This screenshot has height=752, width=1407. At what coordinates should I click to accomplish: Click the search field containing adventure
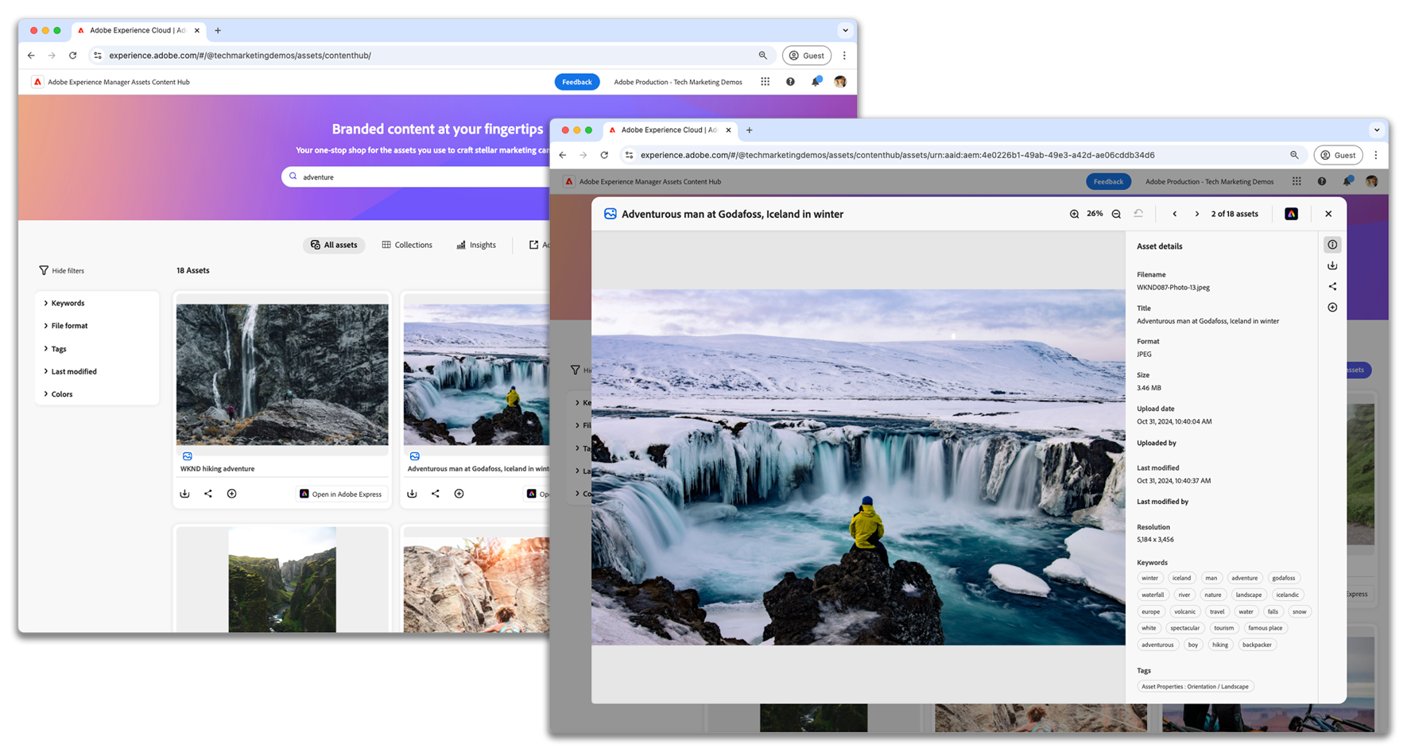pyautogui.click(x=417, y=176)
